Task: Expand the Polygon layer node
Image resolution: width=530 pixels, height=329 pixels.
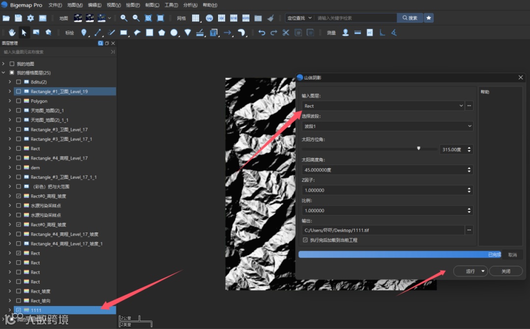Action: [10, 101]
